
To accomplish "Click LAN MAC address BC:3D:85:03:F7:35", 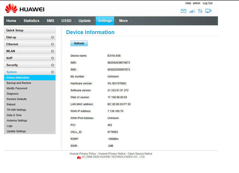I will coord(119,104).
